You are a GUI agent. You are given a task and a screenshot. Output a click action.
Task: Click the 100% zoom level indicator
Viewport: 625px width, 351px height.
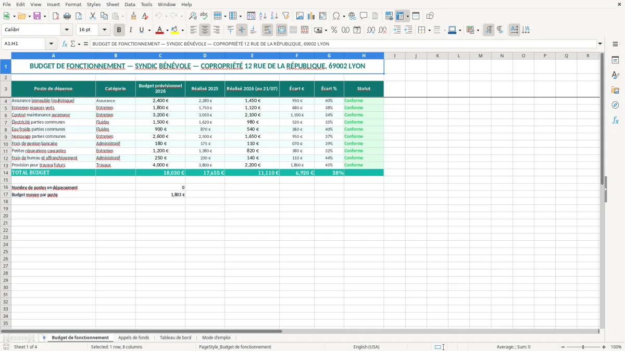616,347
